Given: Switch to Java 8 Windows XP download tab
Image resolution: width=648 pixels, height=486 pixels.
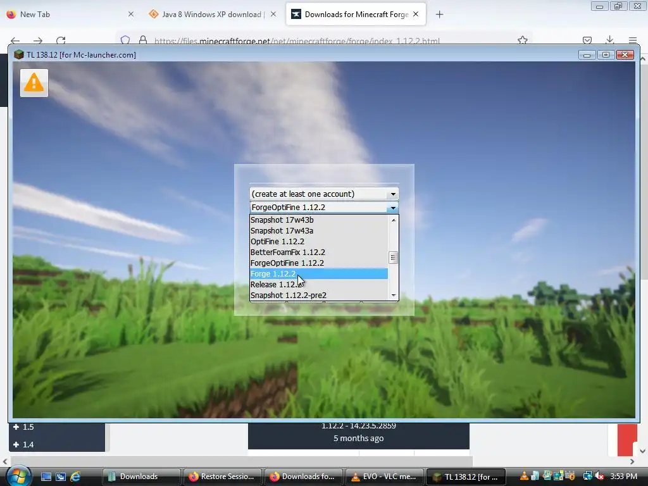Looking at the screenshot, I should tap(212, 15).
